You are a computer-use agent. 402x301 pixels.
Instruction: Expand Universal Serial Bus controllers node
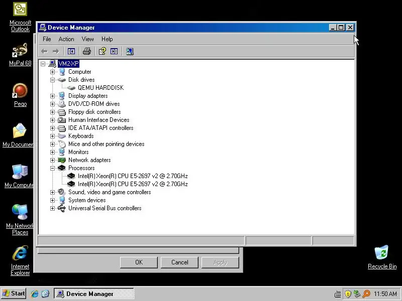[52, 208]
